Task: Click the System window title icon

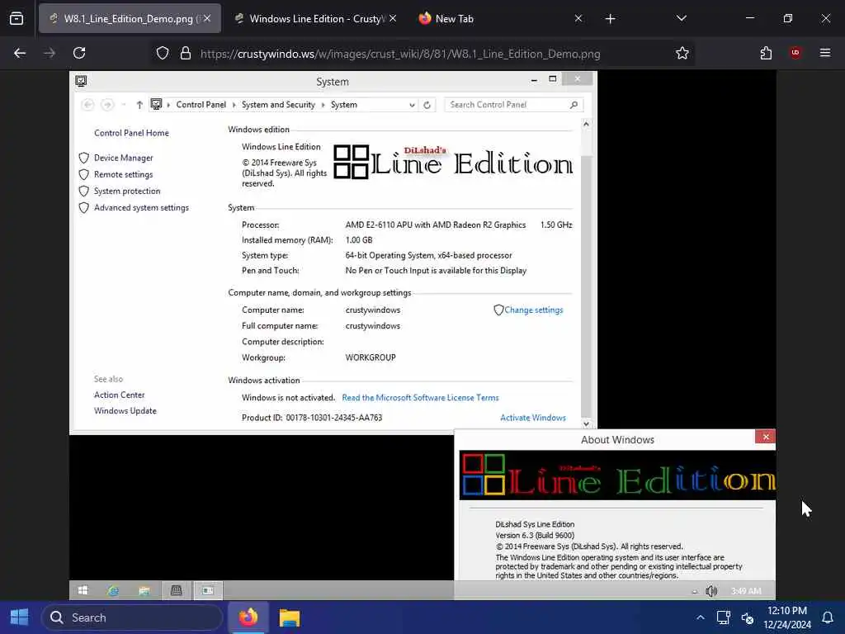Action: 81,82
